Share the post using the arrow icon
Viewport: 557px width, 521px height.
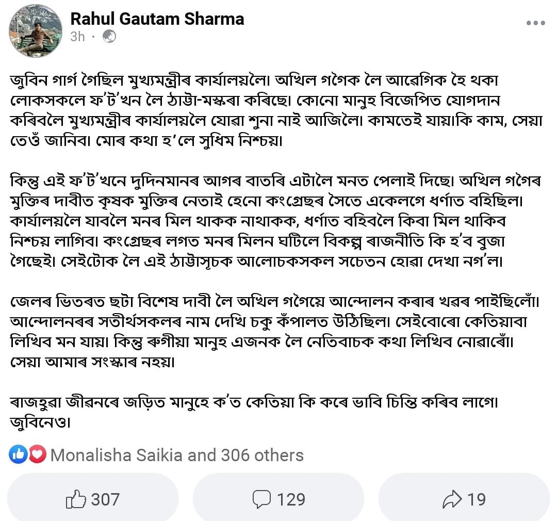click(452, 499)
